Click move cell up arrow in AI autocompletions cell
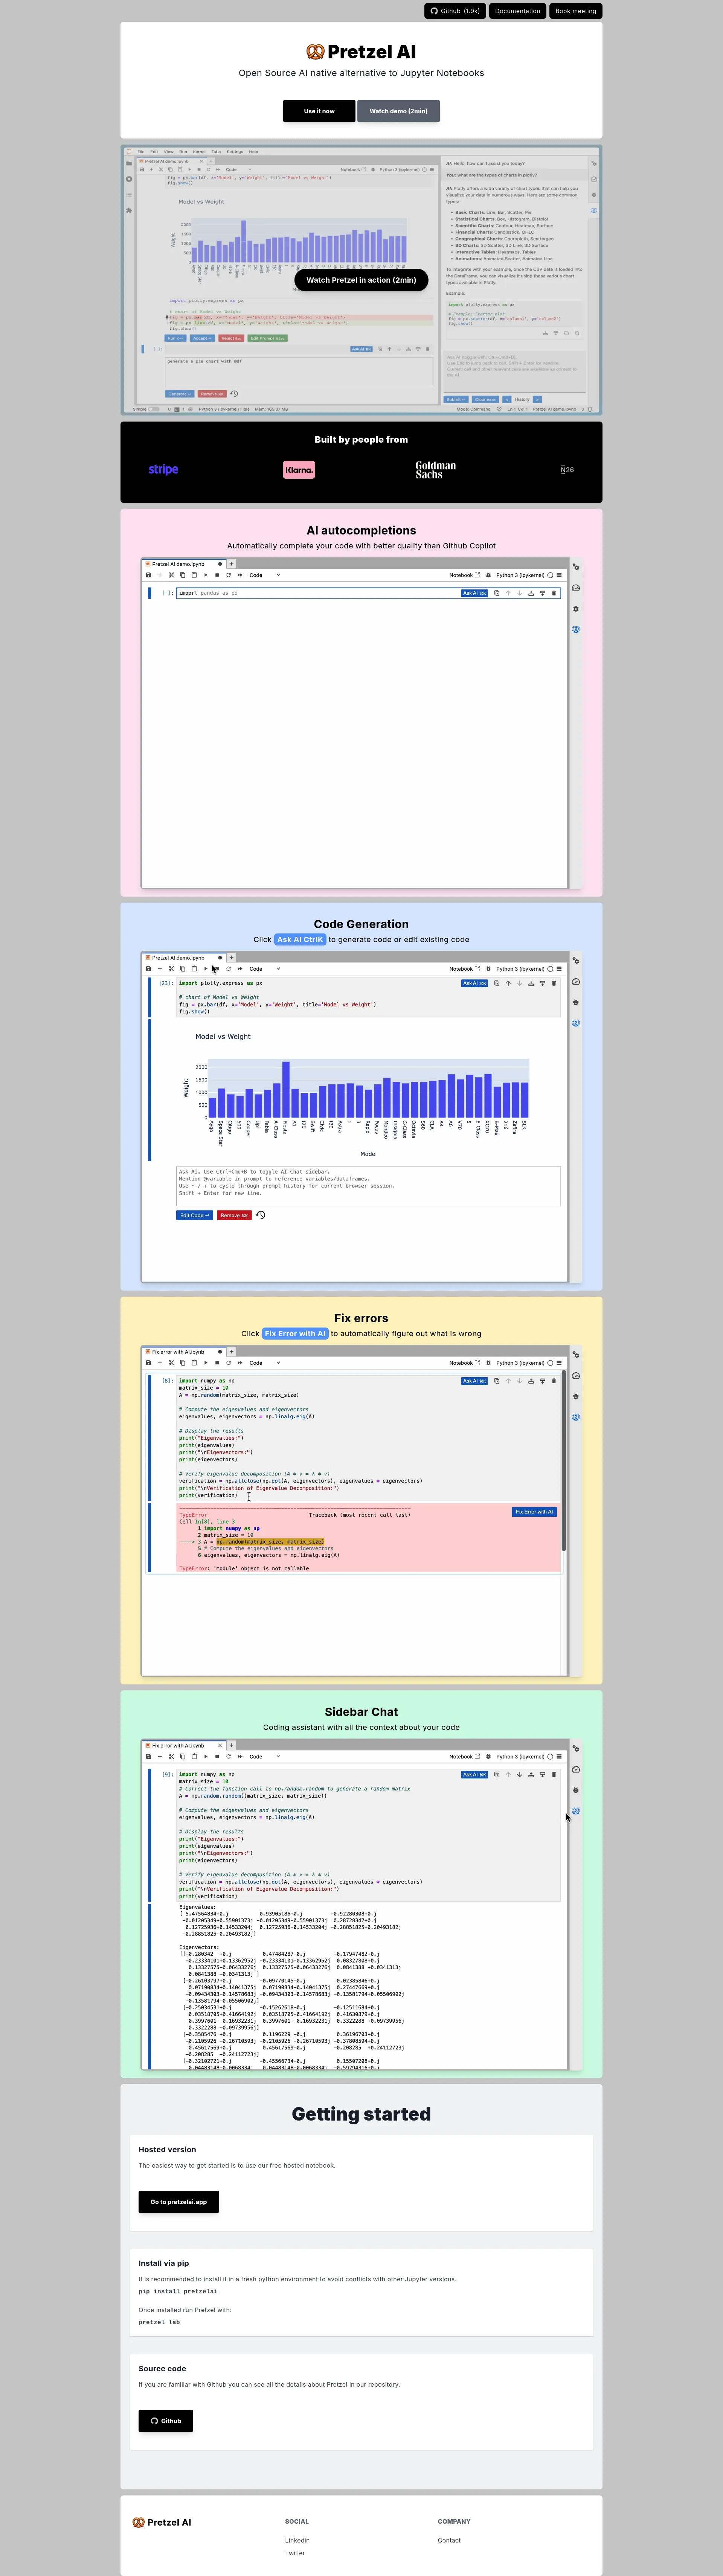 click(508, 593)
